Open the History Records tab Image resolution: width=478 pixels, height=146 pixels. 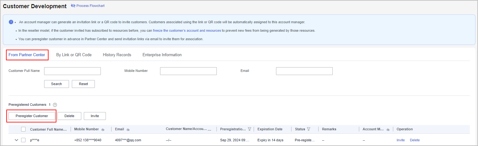tap(117, 55)
